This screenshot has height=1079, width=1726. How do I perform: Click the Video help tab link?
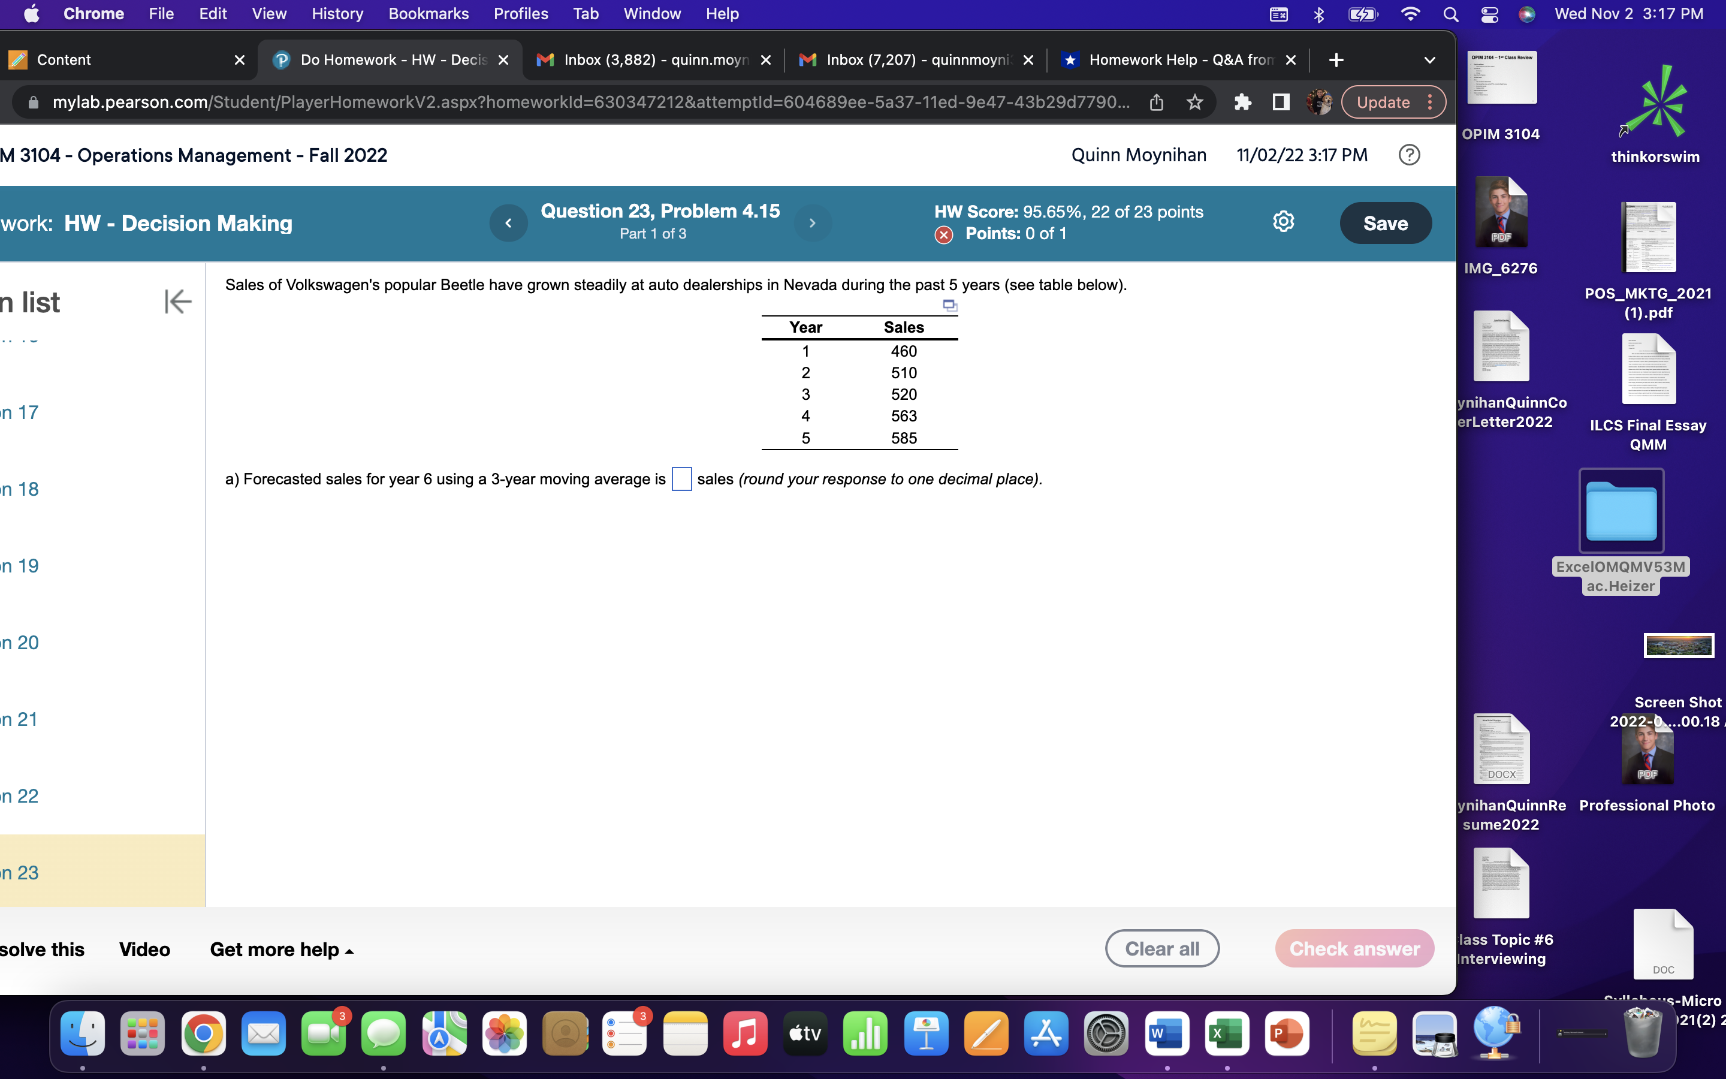(144, 948)
